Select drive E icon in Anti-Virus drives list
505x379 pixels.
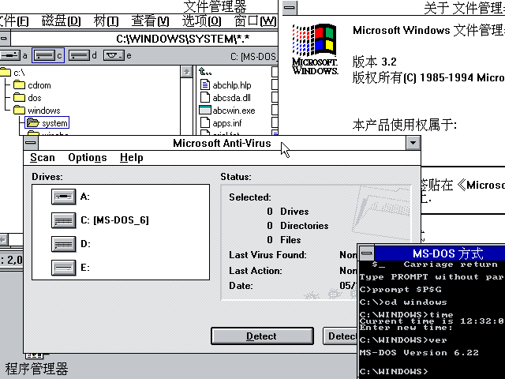63,268
